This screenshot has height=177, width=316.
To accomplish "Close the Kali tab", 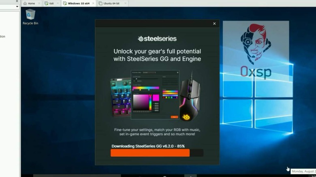I will [x=58, y=3].
